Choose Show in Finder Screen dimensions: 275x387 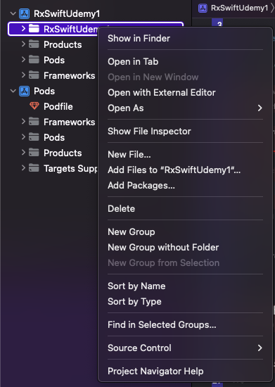pyautogui.click(x=139, y=39)
